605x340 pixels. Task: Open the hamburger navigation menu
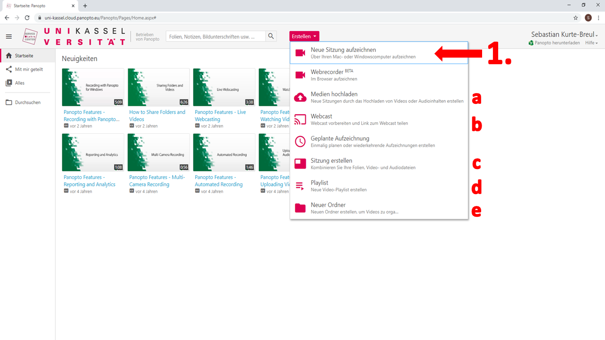point(9,36)
